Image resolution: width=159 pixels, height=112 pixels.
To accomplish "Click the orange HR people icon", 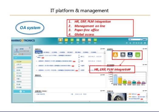I will tap(115, 54).
